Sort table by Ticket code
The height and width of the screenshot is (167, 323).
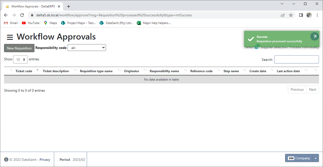coord(24,71)
